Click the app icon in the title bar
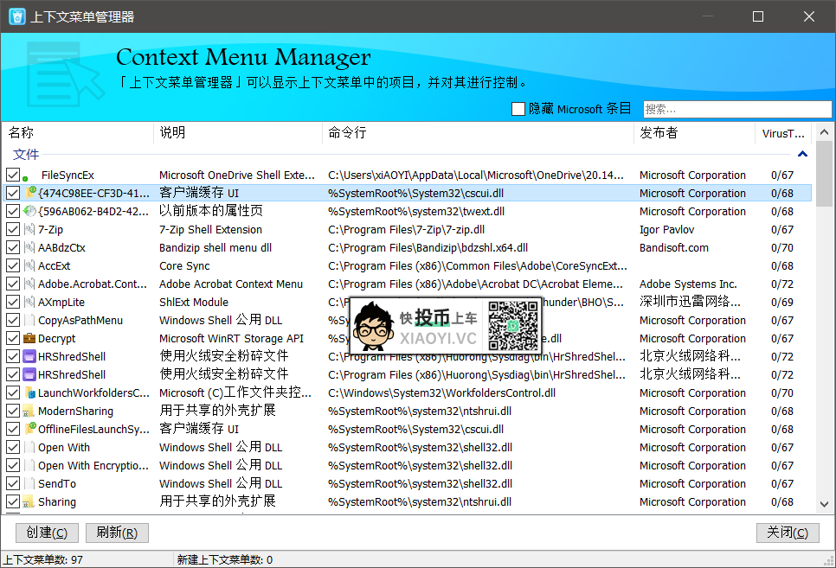The image size is (836, 568). point(16,16)
